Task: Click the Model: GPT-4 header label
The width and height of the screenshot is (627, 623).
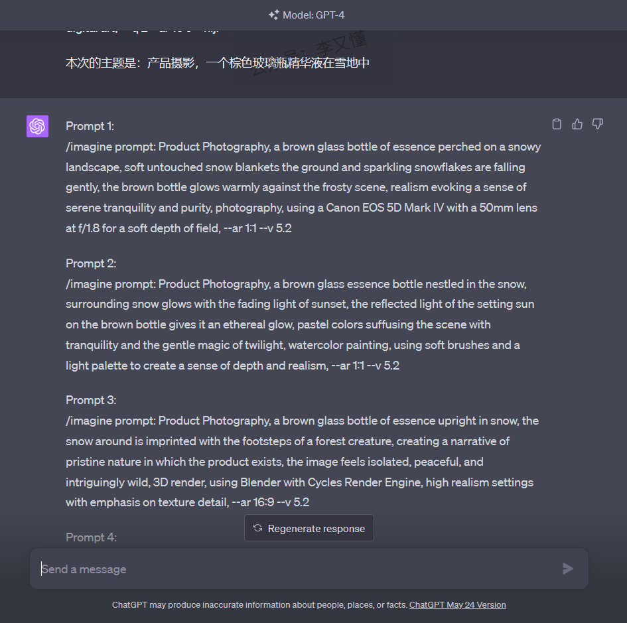Action: coord(314,15)
